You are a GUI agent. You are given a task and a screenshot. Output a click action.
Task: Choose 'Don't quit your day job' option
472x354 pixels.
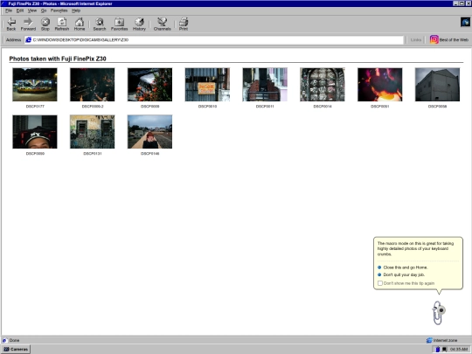coord(404,274)
